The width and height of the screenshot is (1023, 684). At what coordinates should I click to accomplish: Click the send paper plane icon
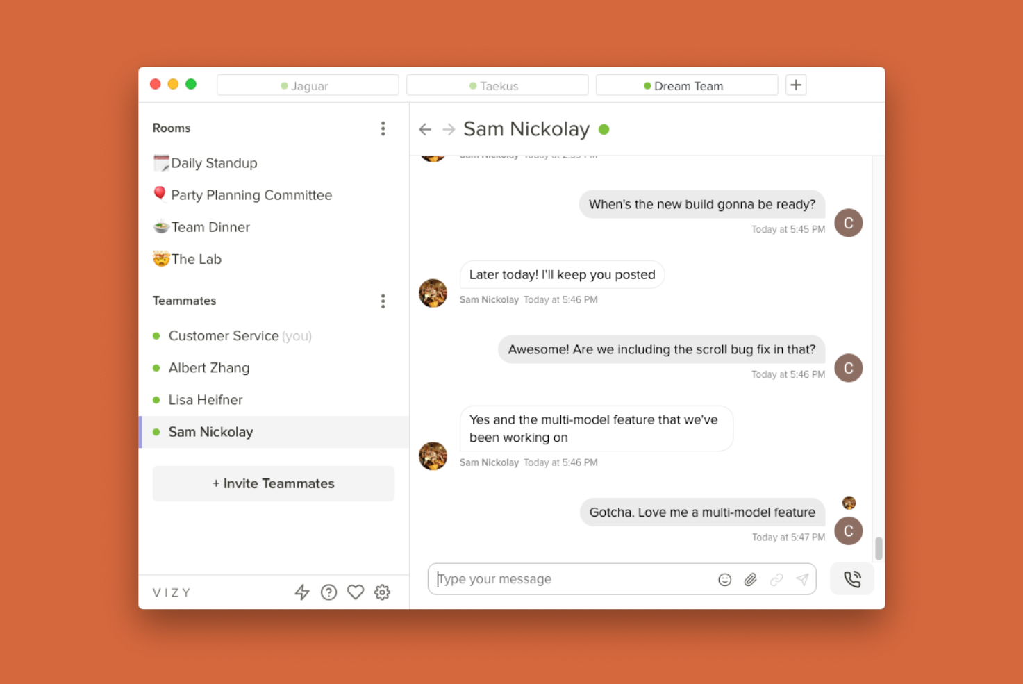tap(802, 580)
